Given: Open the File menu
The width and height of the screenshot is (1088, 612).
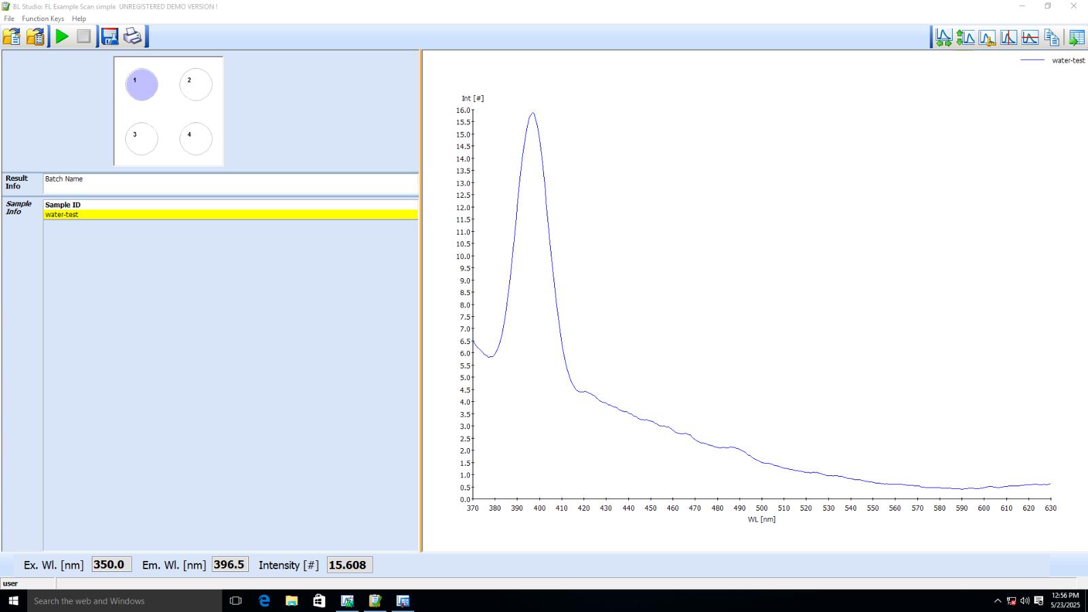Looking at the screenshot, I should tap(10, 18).
